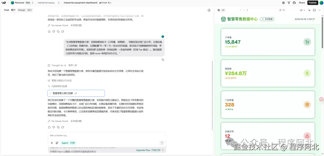
Task: Open the version history clock icon
Action: tap(209, 10)
